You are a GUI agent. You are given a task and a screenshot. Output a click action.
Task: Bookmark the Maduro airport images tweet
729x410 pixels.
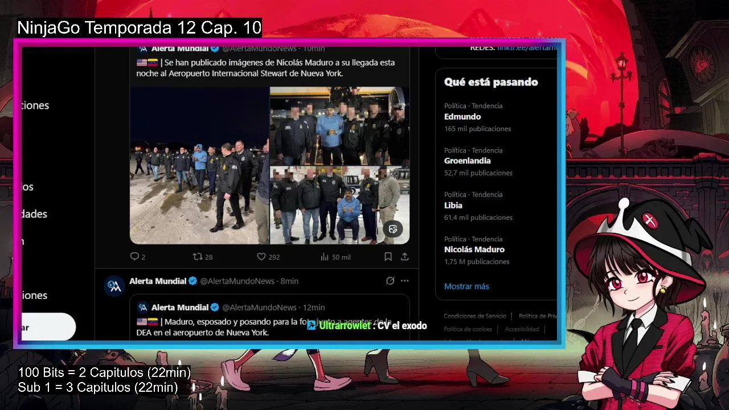tap(388, 257)
